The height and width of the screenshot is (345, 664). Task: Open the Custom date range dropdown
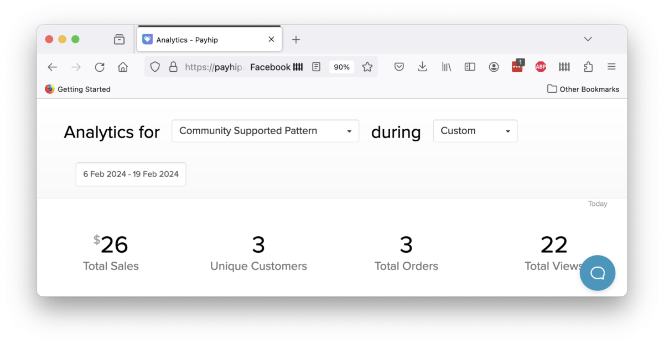[475, 131]
